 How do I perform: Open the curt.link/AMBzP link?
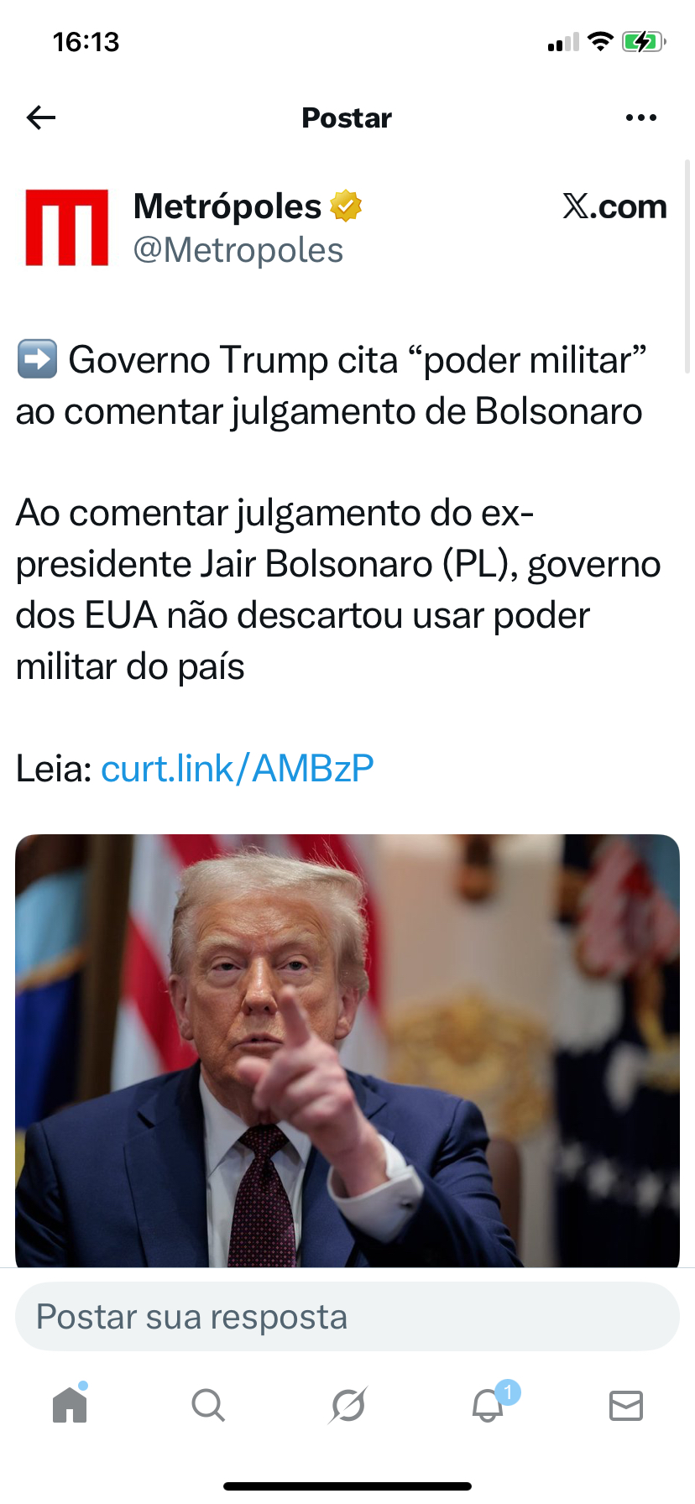(x=238, y=768)
